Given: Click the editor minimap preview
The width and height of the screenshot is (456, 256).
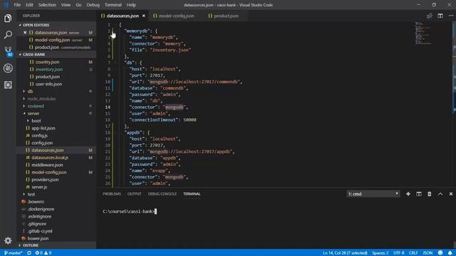Looking at the screenshot, I should coord(423,33).
